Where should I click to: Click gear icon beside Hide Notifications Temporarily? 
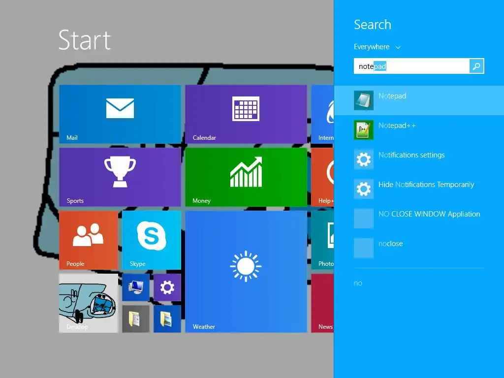click(x=364, y=189)
